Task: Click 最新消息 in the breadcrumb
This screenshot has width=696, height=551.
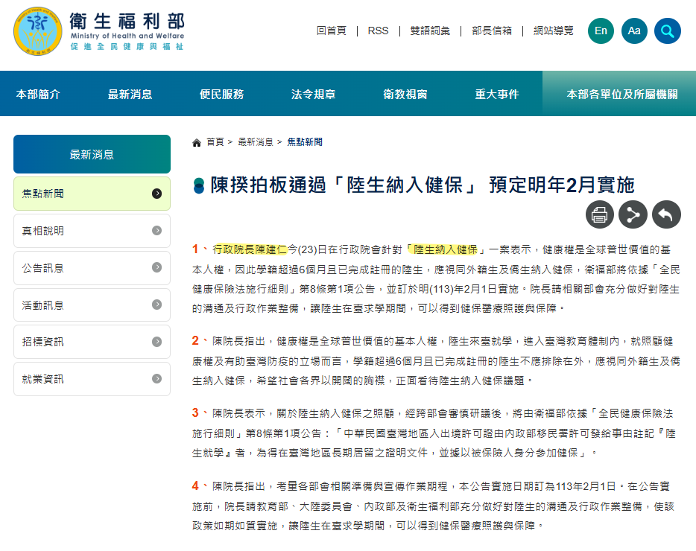Action: click(256, 142)
